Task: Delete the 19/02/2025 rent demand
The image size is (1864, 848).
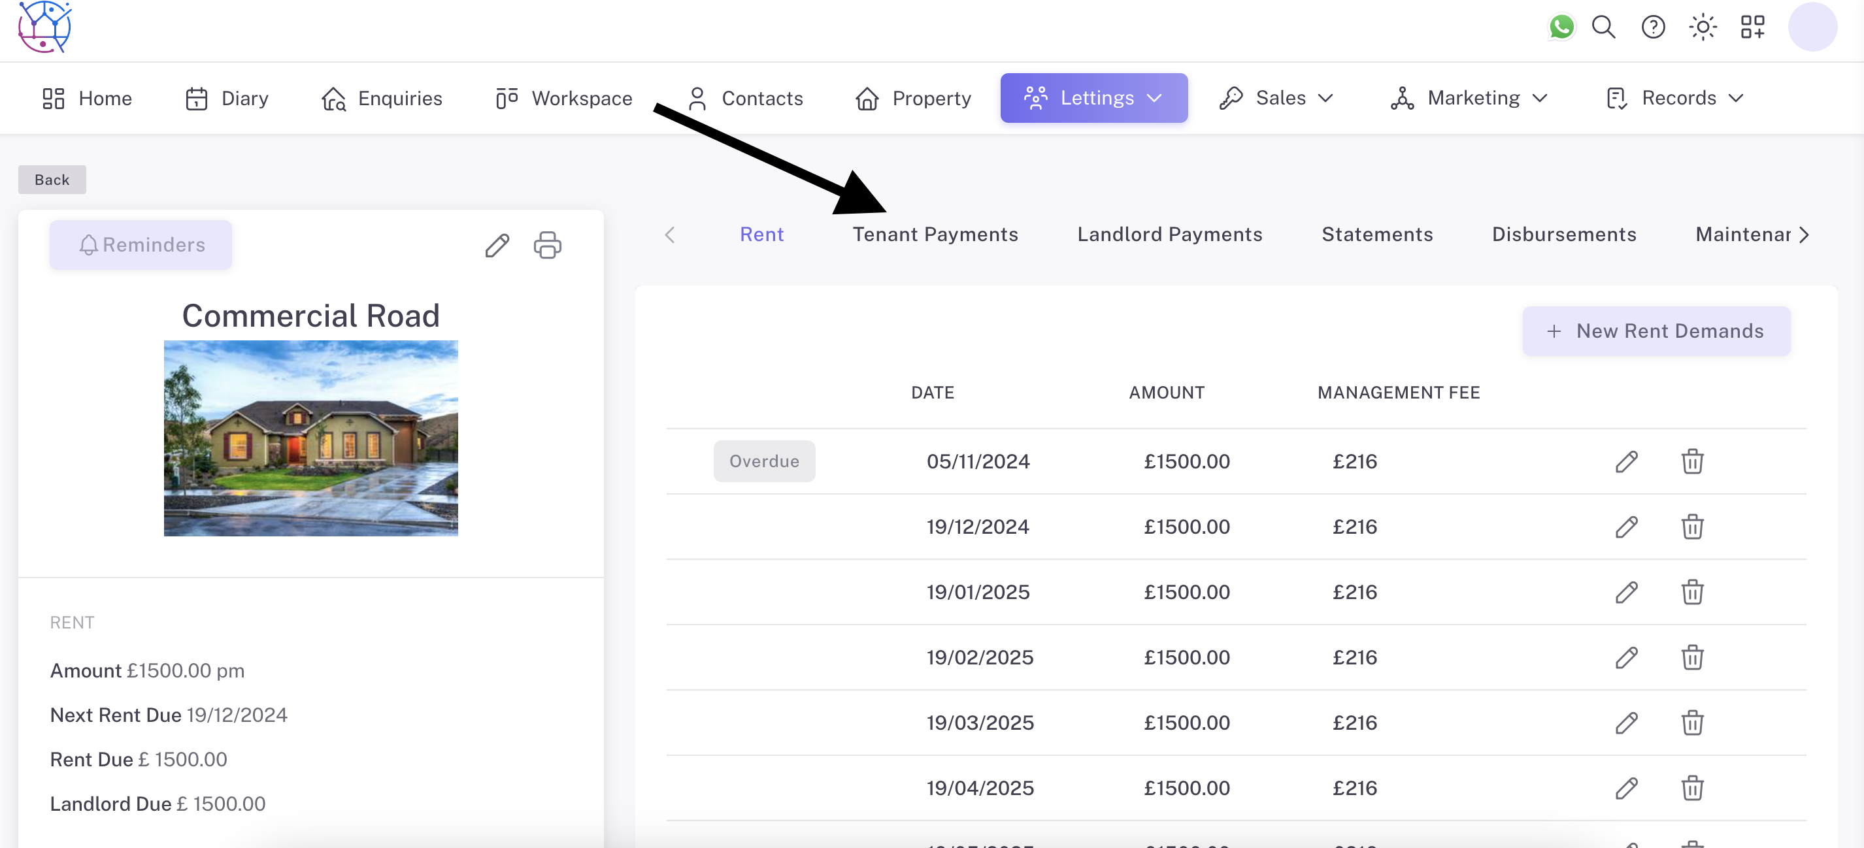Action: click(x=1691, y=657)
